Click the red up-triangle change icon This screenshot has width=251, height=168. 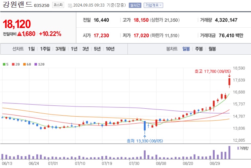point(19,34)
